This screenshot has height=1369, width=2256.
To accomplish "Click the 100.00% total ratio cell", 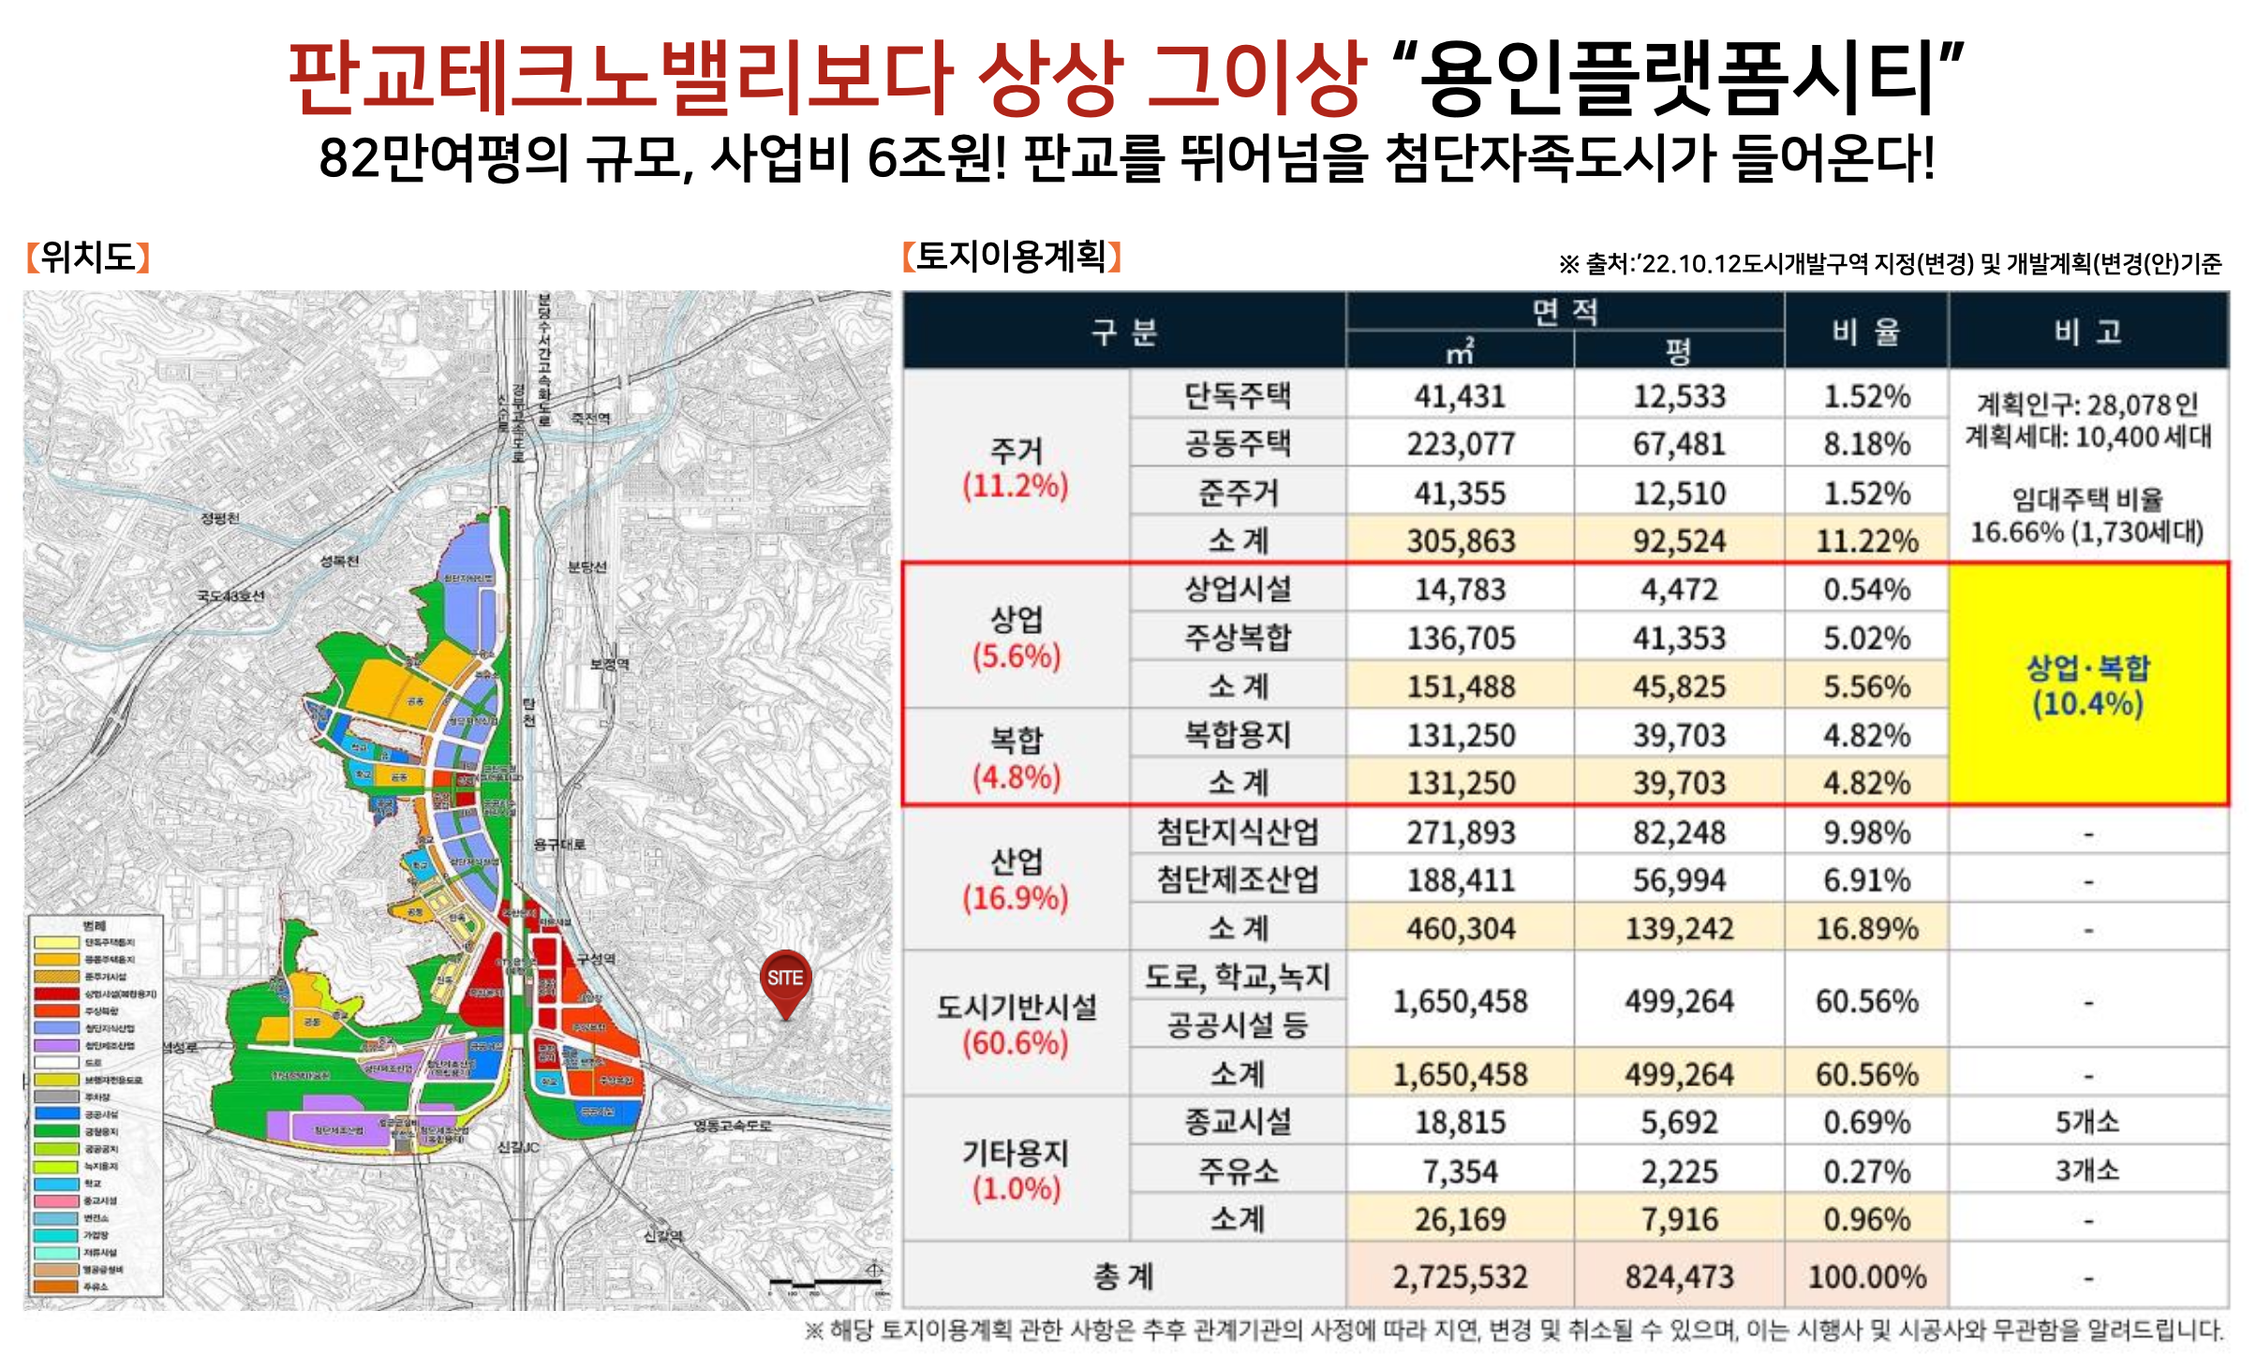I will coord(1867,1275).
